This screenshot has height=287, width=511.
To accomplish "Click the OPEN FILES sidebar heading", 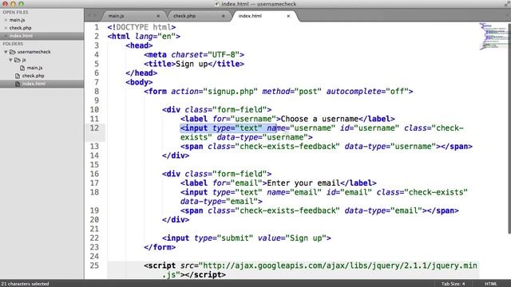I will click(x=15, y=13).
